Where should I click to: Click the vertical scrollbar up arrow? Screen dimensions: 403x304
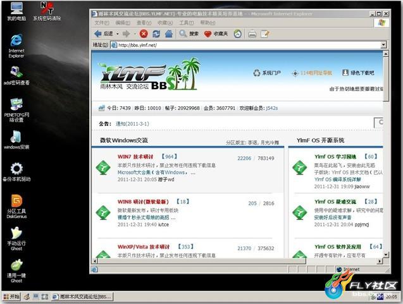coord(385,53)
